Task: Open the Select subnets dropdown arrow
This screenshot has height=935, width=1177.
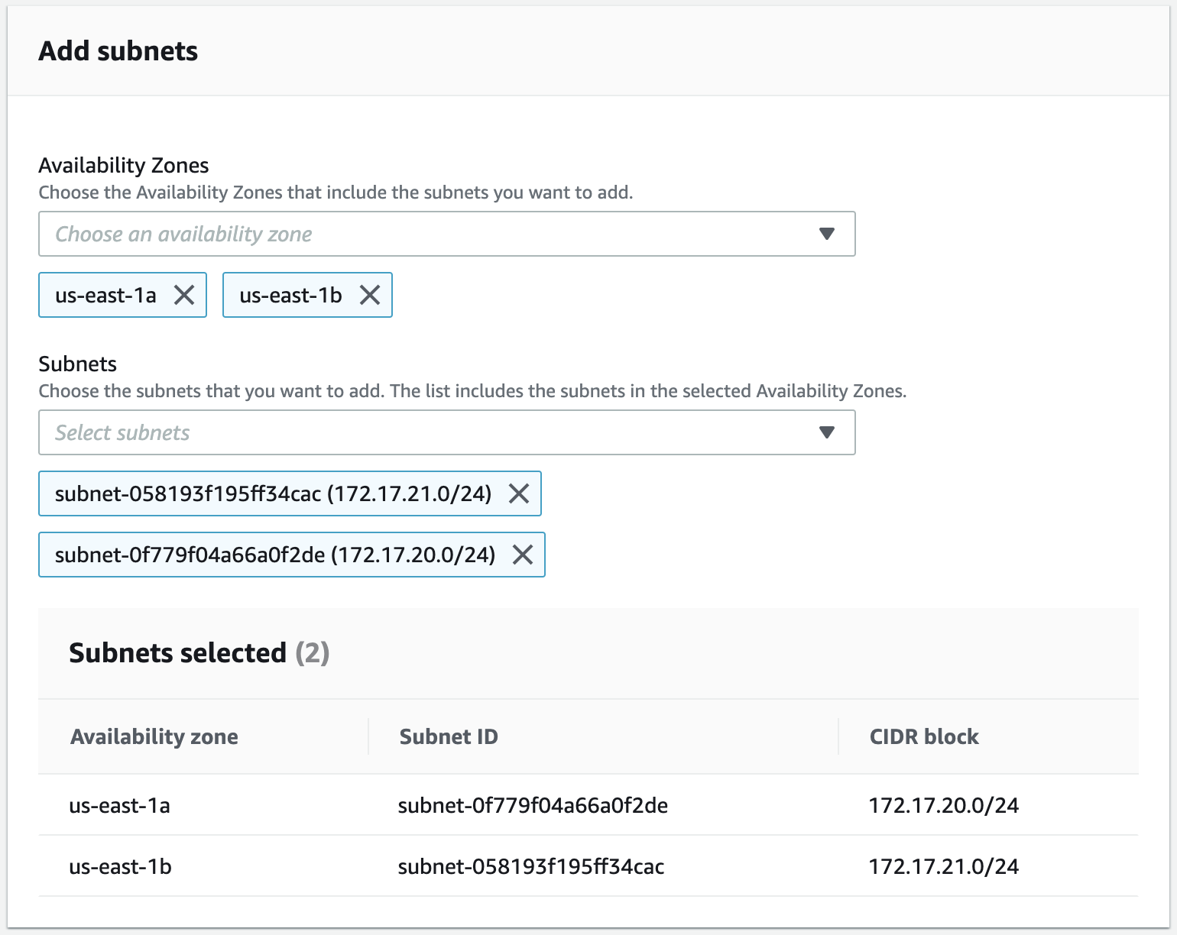Action: pyautogui.click(x=826, y=432)
